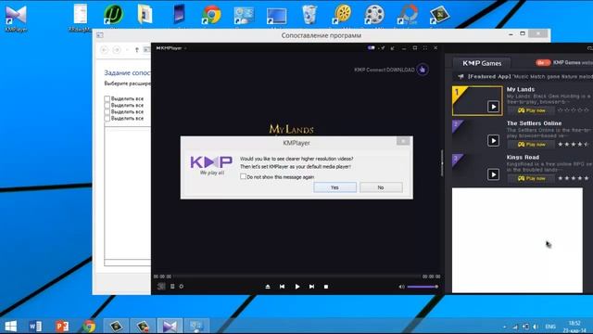Viewport: 593px width, 334px height.
Task: Open the control box gear icon
Action: pos(182,287)
